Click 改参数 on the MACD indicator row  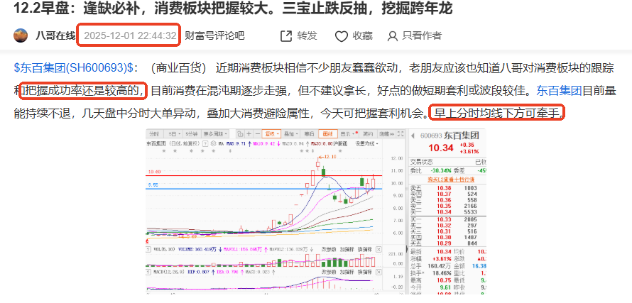pyautogui.click(x=329, y=272)
